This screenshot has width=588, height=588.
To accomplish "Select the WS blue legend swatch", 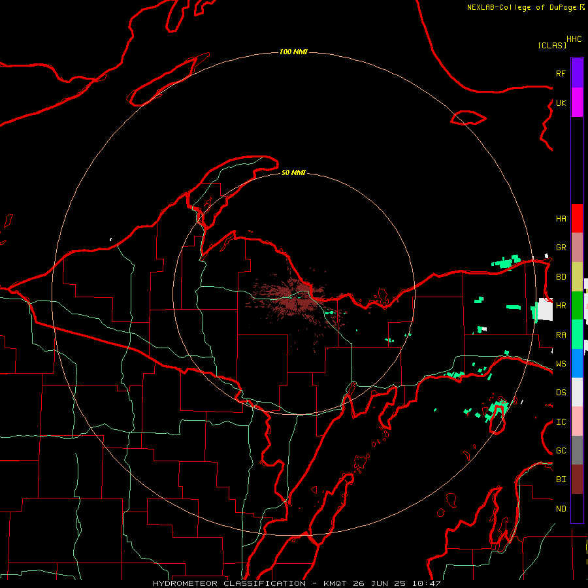I will click(577, 363).
